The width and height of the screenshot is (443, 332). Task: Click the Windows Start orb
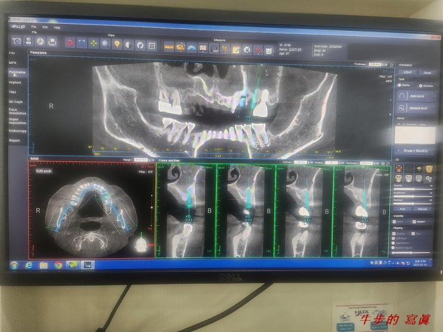click(14, 265)
